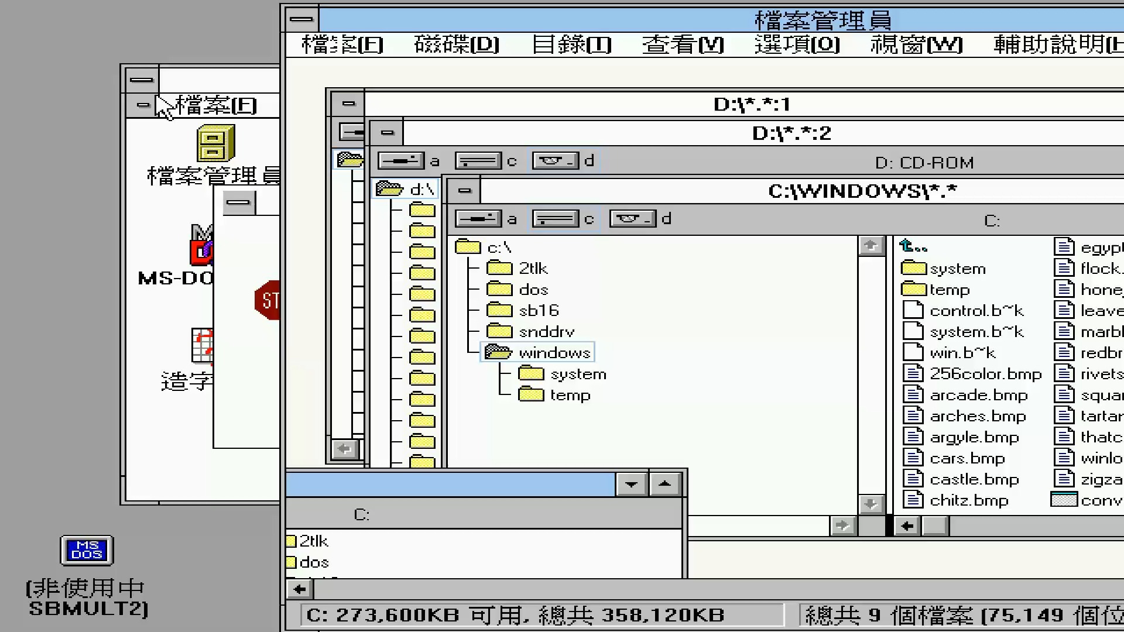
Task: Expand the sb16 folder in tree
Action: [499, 310]
